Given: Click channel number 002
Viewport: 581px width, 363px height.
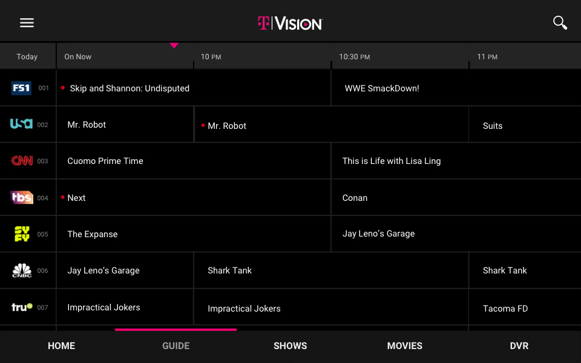Looking at the screenshot, I should pyautogui.click(x=42, y=125).
